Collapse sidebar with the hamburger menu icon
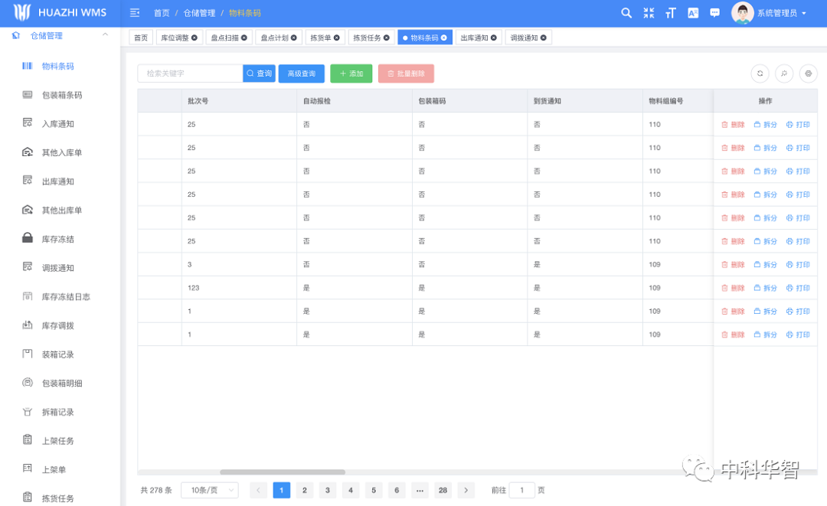This screenshot has width=827, height=506. pos(135,13)
